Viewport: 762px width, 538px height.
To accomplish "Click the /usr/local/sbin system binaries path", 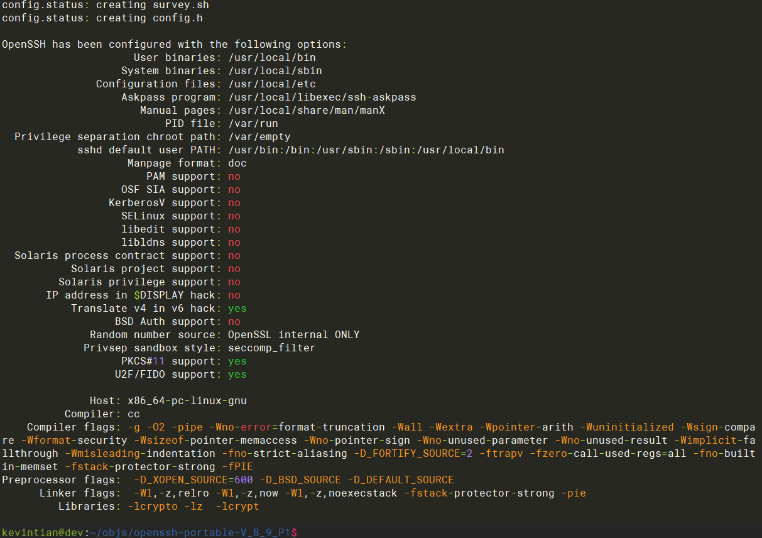I will click(275, 71).
